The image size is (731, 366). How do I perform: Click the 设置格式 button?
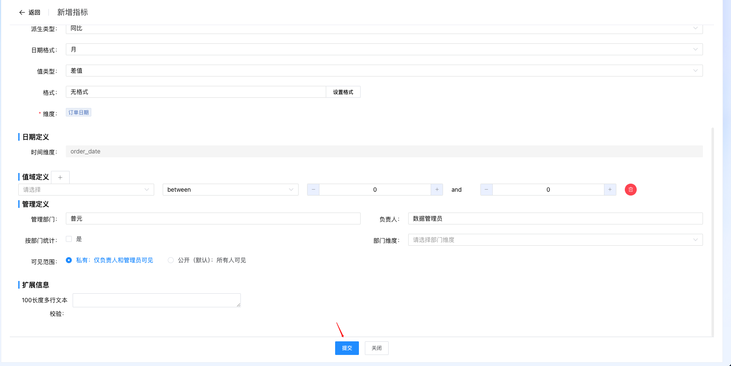click(x=343, y=92)
